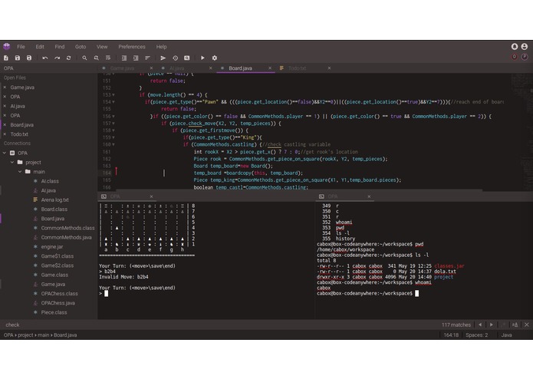Image resolution: width=533 pixels, height=379 pixels.
Task: Toggle case-sensitive search option
Action: (x=515, y=325)
